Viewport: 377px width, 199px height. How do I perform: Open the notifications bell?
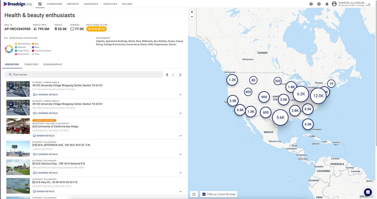click(x=327, y=4)
